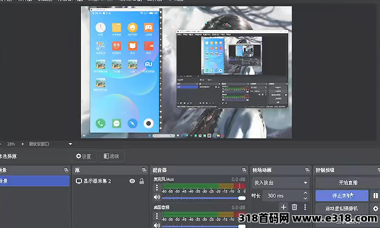
Task: Float the 源 dock panel icon
Action: click(144, 170)
